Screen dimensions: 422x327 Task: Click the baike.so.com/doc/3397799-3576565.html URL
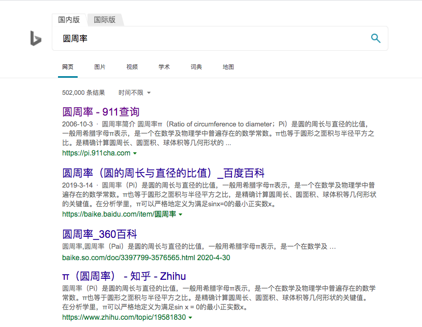[x=128, y=258]
